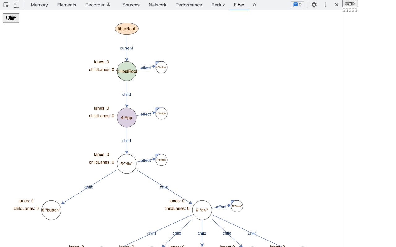
Task: Toggle the device toolbar icon
Action: tap(16, 5)
